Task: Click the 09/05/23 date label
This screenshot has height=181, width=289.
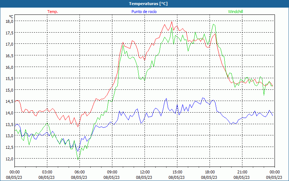Action: [x=274, y=177]
